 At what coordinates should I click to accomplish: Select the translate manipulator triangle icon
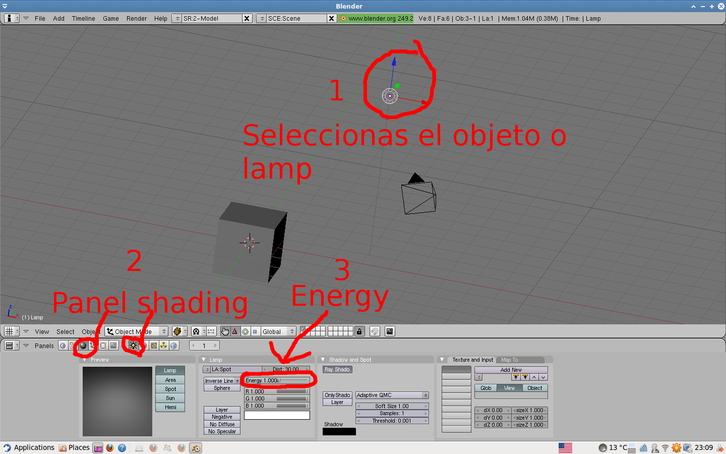235,331
